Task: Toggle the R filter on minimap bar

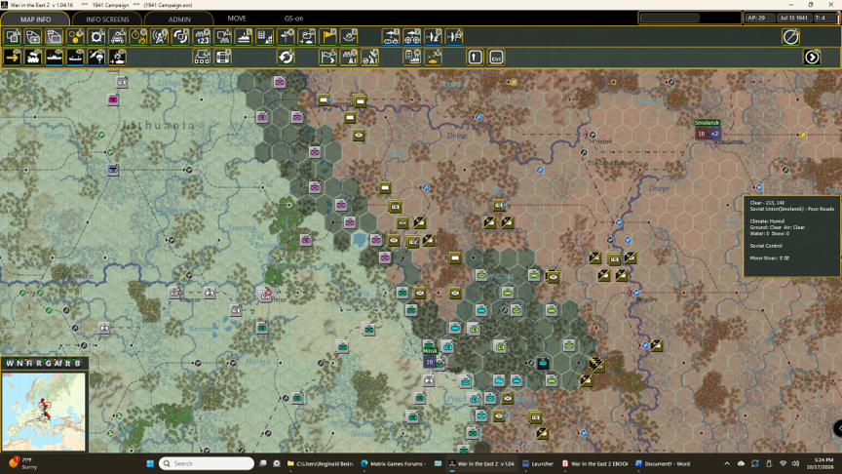Action: click(39, 363)
